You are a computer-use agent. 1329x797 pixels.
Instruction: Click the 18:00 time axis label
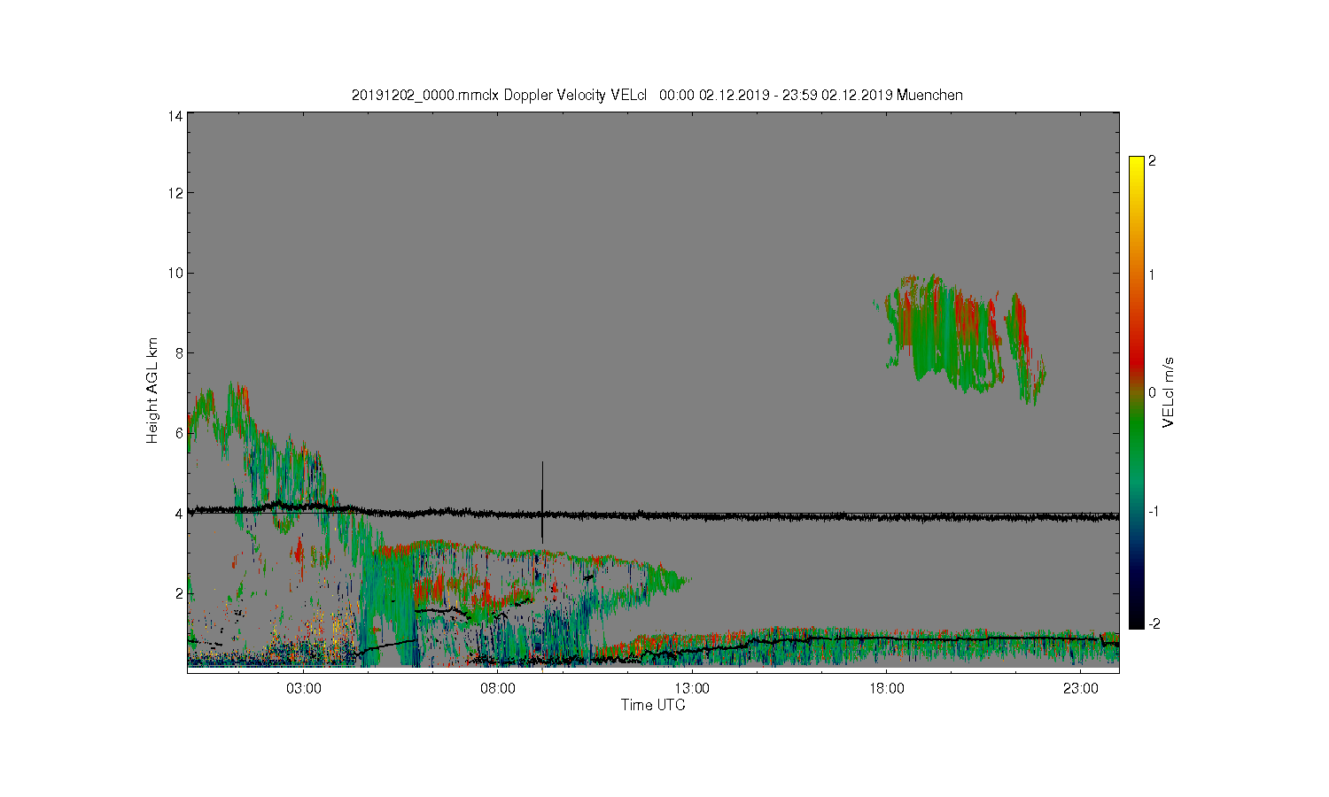click(x=886, y=689)
